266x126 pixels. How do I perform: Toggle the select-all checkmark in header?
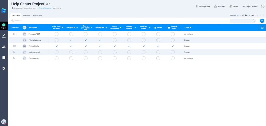(x=24, y=28)
